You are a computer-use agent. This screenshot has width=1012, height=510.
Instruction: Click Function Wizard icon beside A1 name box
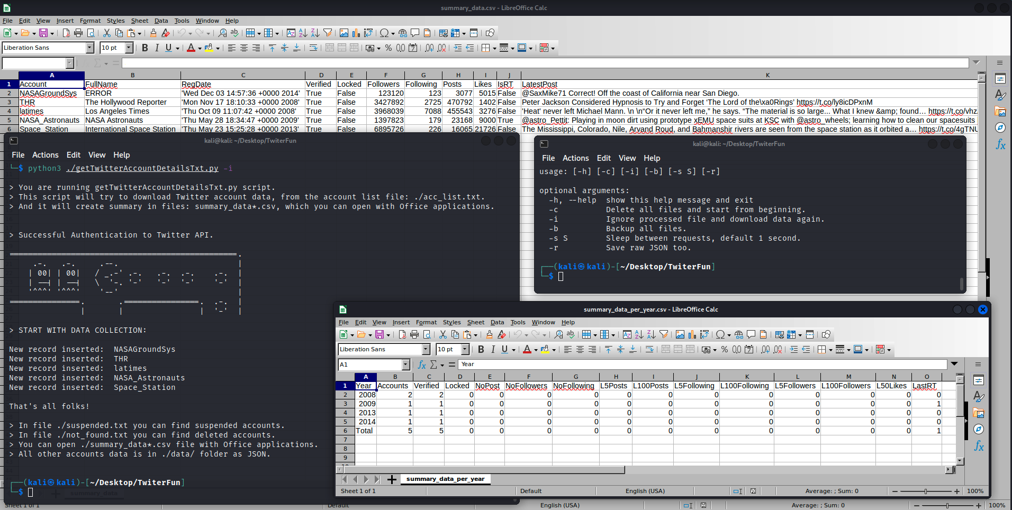click(x=422, y=365)
